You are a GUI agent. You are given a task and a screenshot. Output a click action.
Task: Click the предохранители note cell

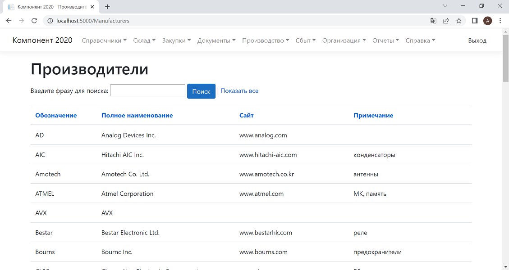pos(377,252)
